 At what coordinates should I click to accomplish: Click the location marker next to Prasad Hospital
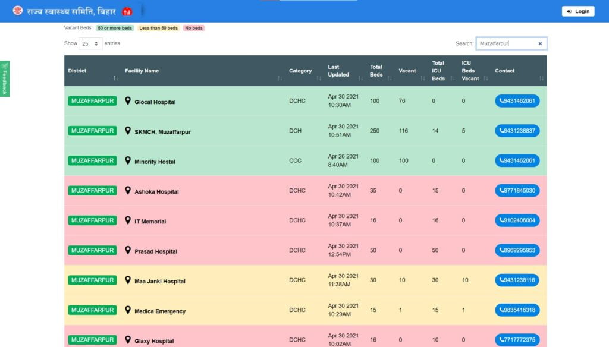pos(127,250)
